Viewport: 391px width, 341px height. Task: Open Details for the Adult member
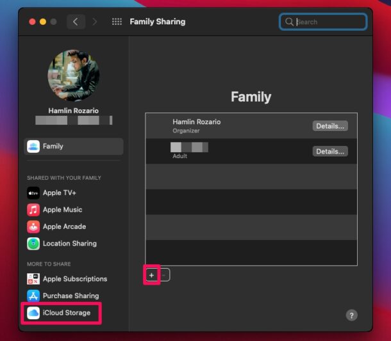click(330, 152)
